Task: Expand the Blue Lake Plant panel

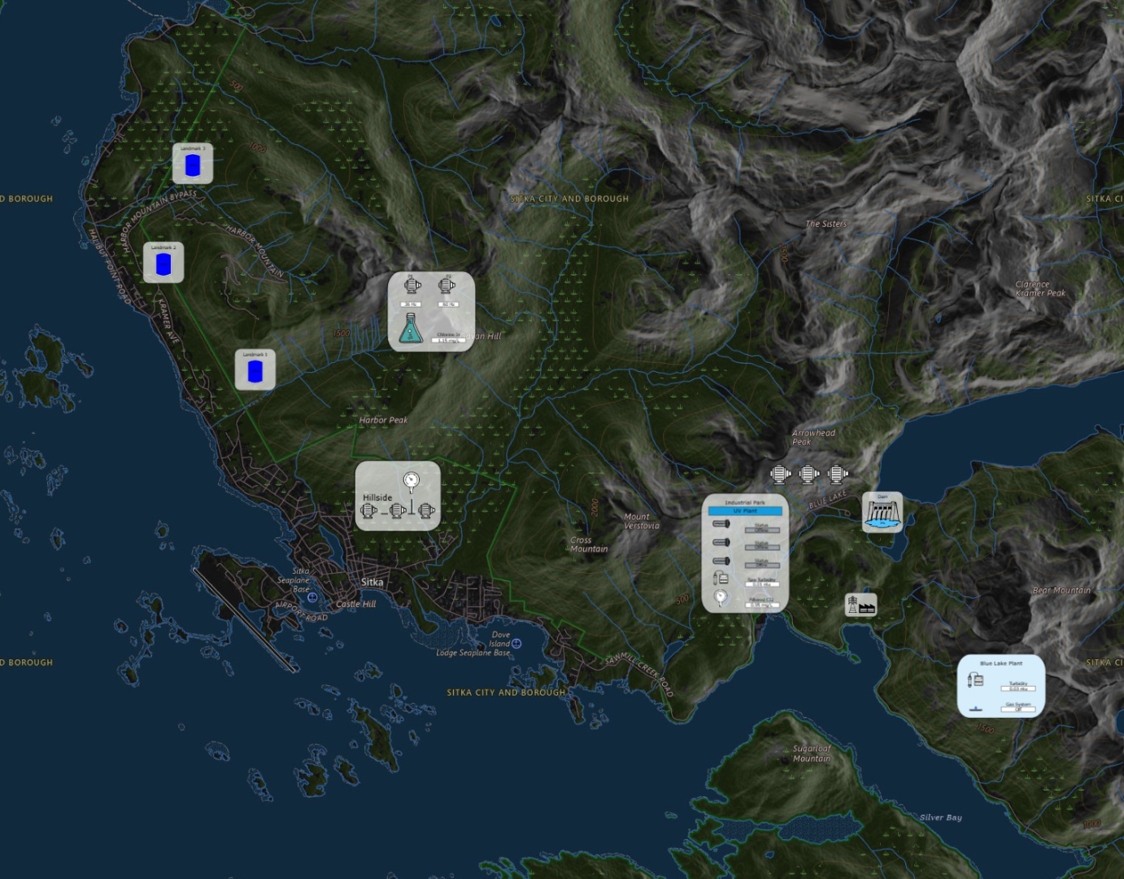Action: click(1001, 663)
